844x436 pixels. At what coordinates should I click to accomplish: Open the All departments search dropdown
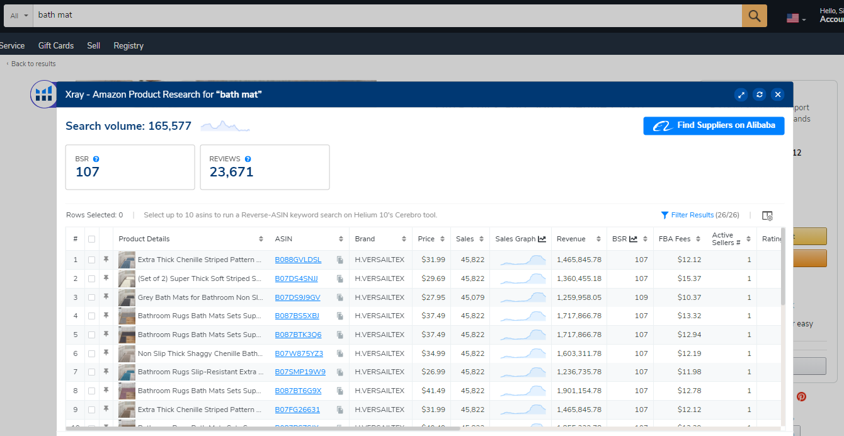pos(20,16)
